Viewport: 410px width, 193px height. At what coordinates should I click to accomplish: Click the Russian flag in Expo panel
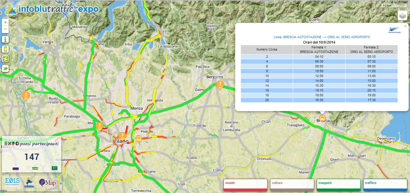(x=16, y=168)
